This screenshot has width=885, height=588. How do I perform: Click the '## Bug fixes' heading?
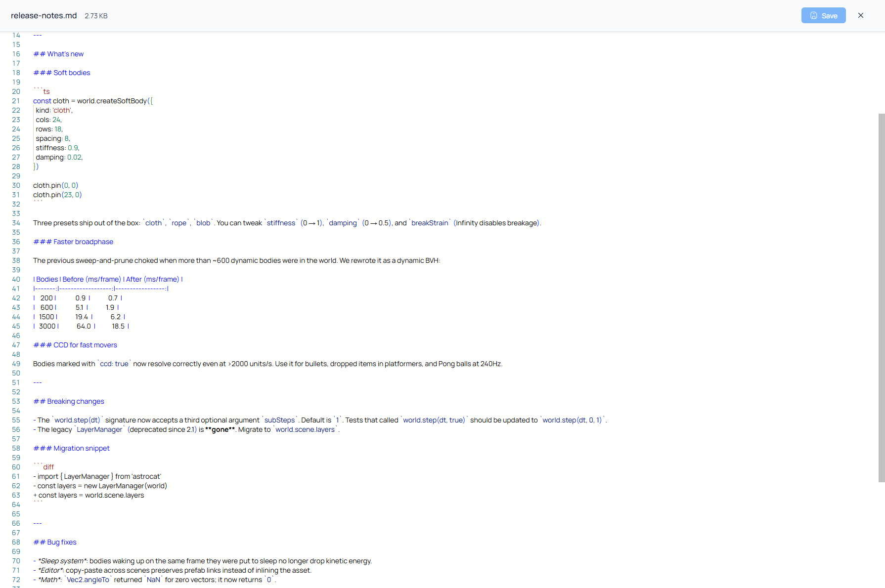(55, 542)
